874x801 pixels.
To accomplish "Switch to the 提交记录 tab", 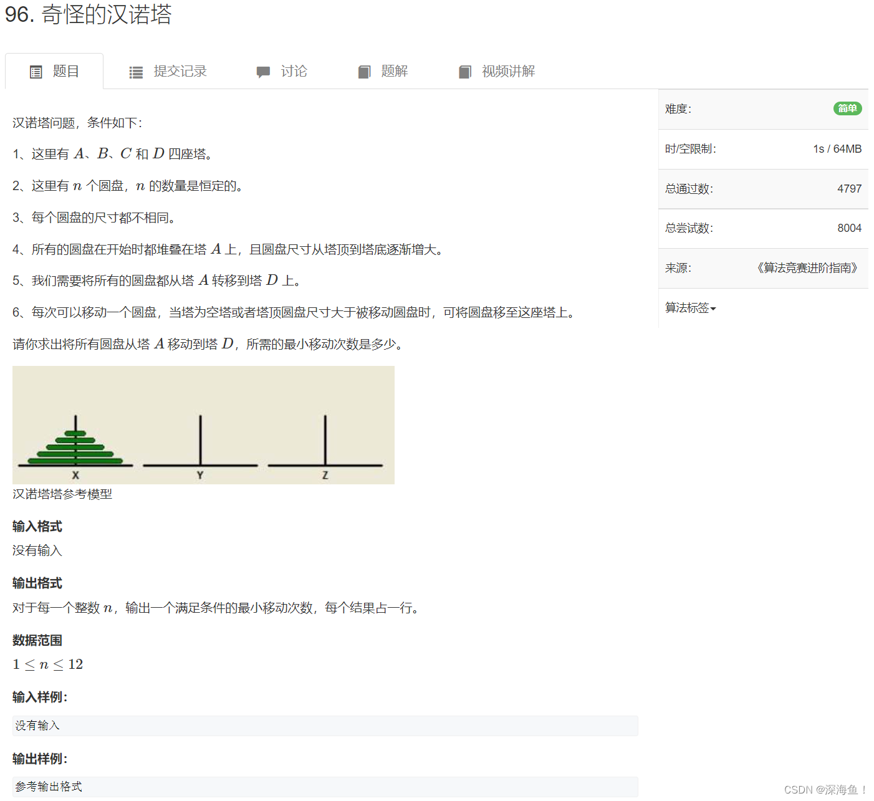I will pos(168,72).
